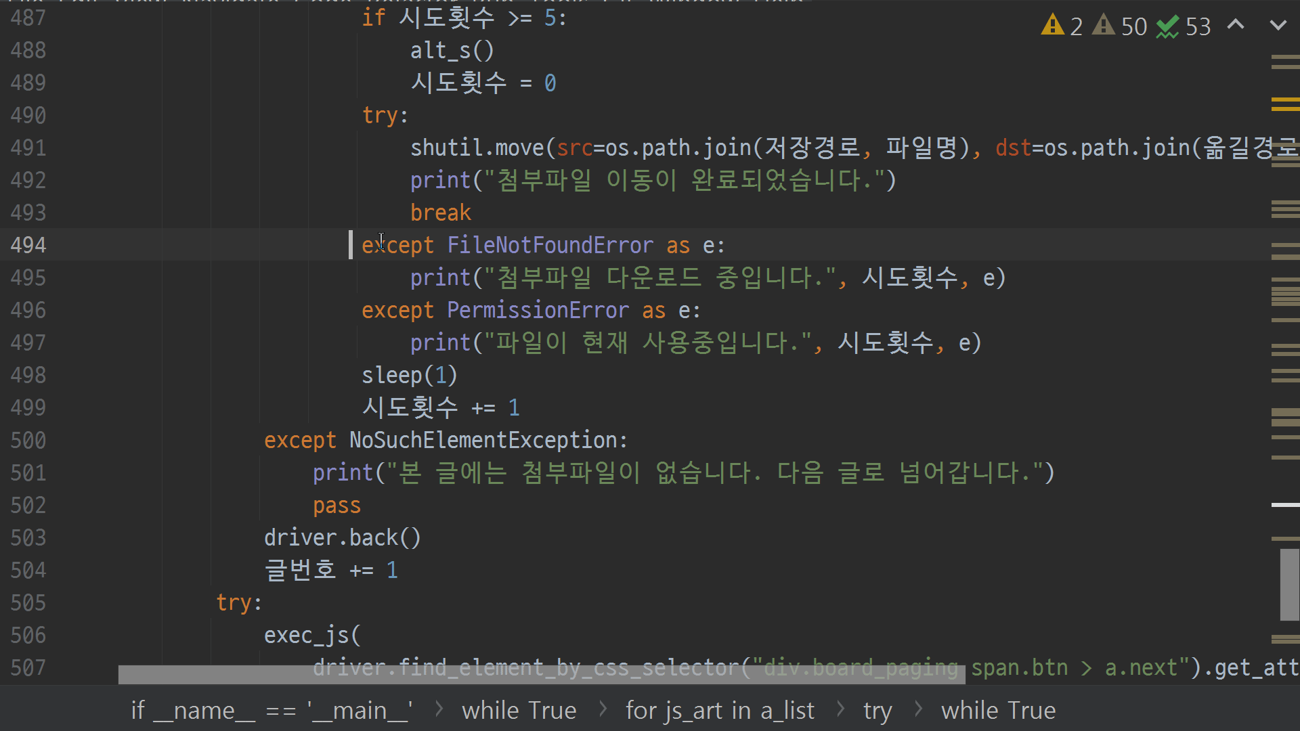Click line number 494 in the gutter
Viewport: 1300px width, 731px height.
(x=28, y=245)
